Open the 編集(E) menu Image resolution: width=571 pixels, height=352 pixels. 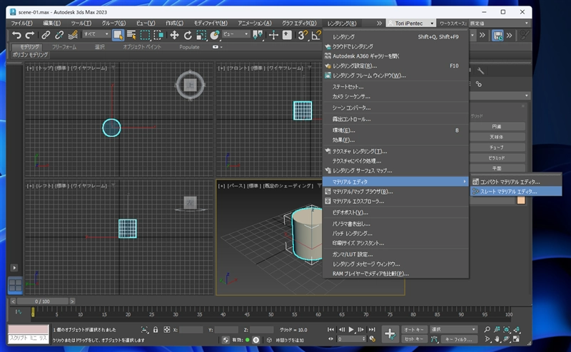click(x=51, y=24)
